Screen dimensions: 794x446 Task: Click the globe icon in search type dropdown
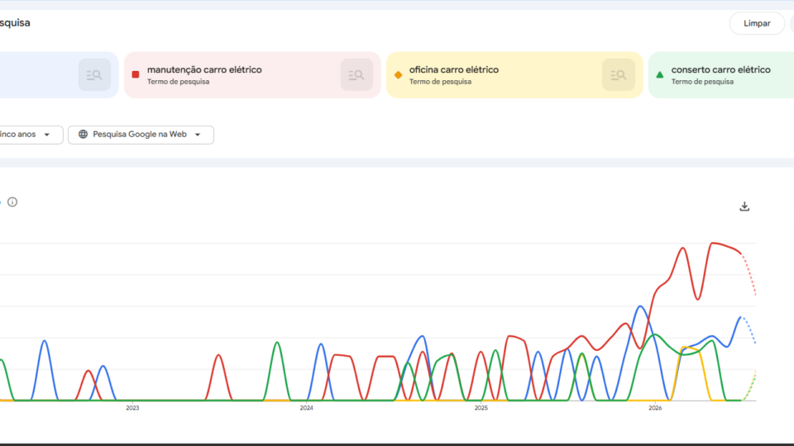coord(83,134)
